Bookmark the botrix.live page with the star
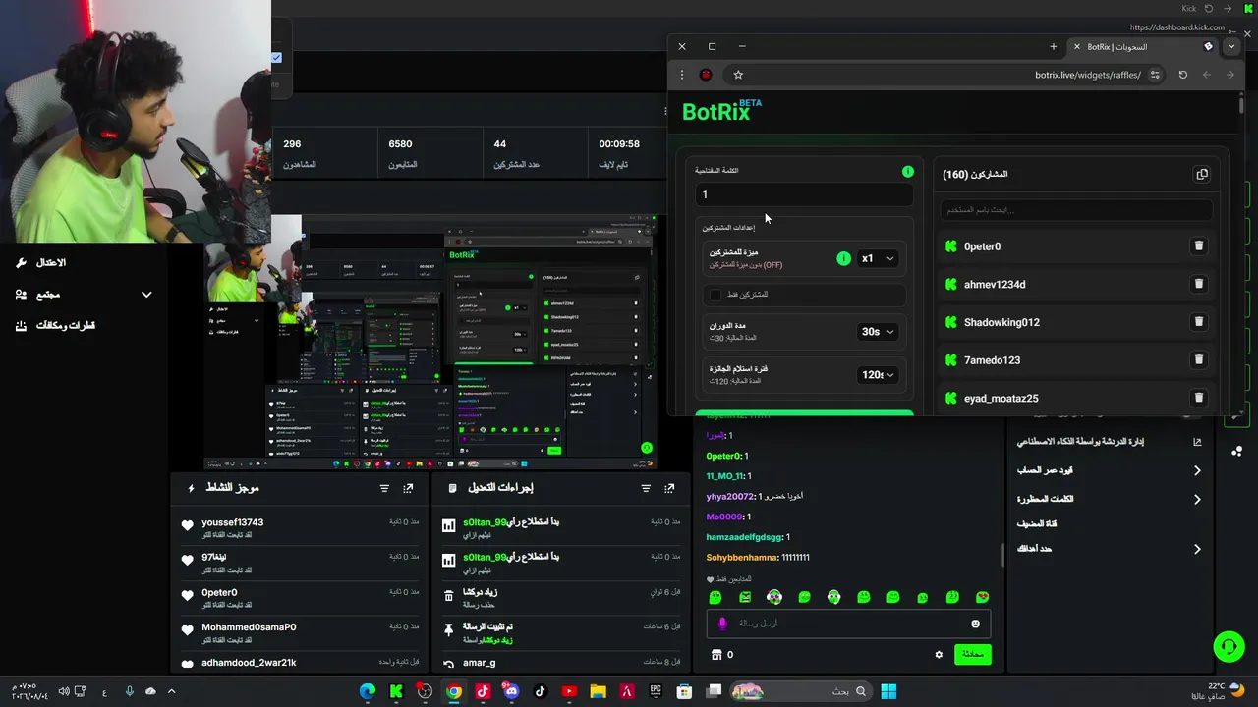This screenshot has height=707, width=1258. pyautogui.click(x=738, y=75)
